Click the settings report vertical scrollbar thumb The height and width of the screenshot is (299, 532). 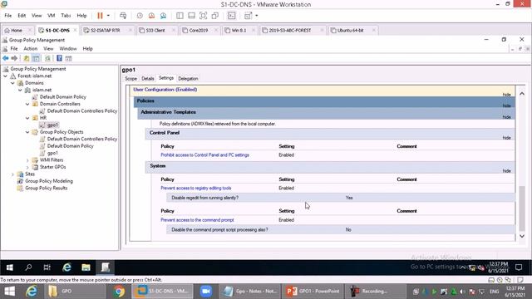point(522,208)
